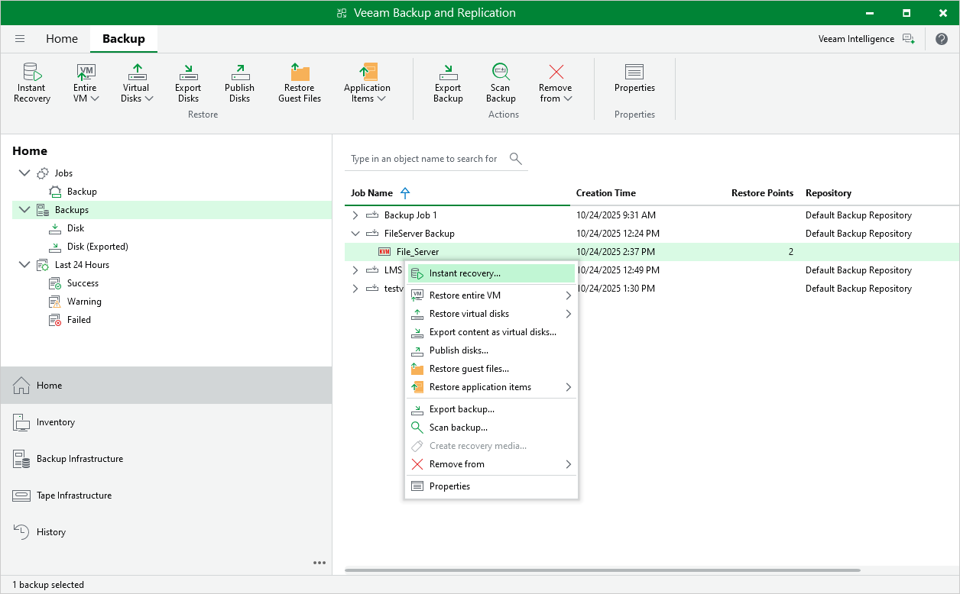Click the Entire VM ribbon button
960x594 pixels.
[x=86, y=82]
